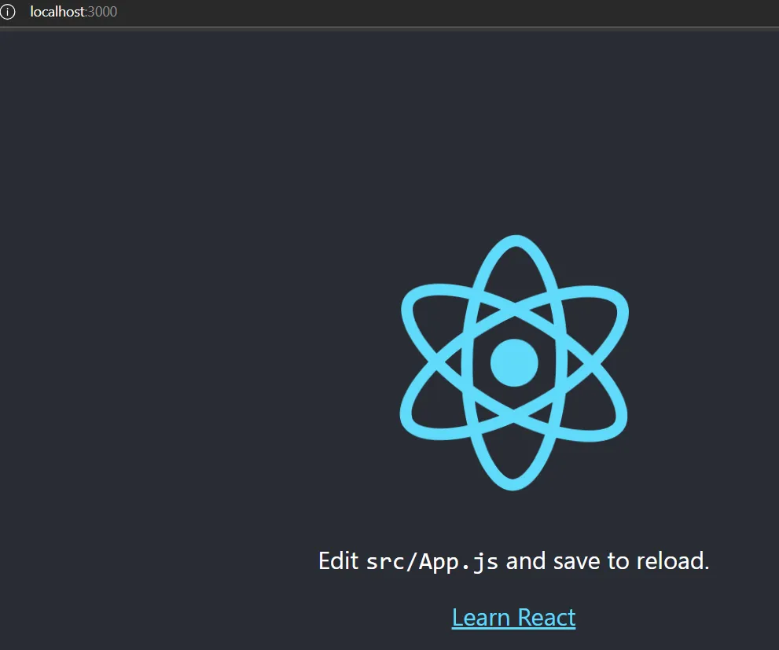Select the localhost:3000 address bar URL
This screenshot has height=650, width=779.
point(74,12)
